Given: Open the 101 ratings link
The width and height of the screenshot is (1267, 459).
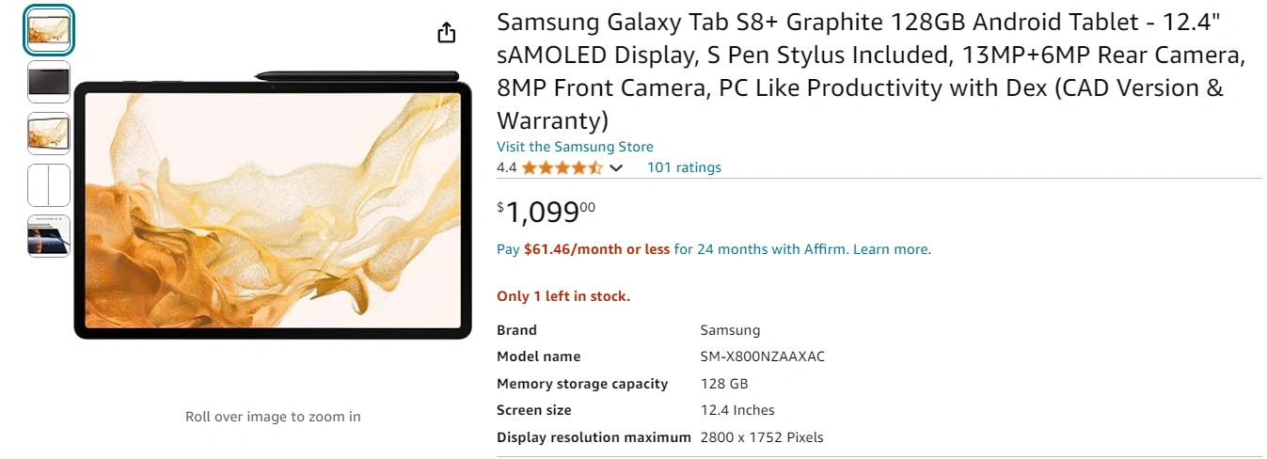Looking at the screenshot, I should 684,168.
